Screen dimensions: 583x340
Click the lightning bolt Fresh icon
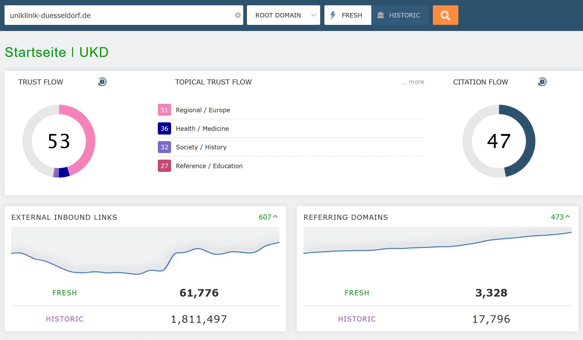(x=333, y=15)
